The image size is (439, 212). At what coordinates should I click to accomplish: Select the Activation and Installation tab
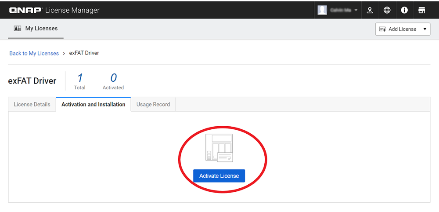[93, 104]
